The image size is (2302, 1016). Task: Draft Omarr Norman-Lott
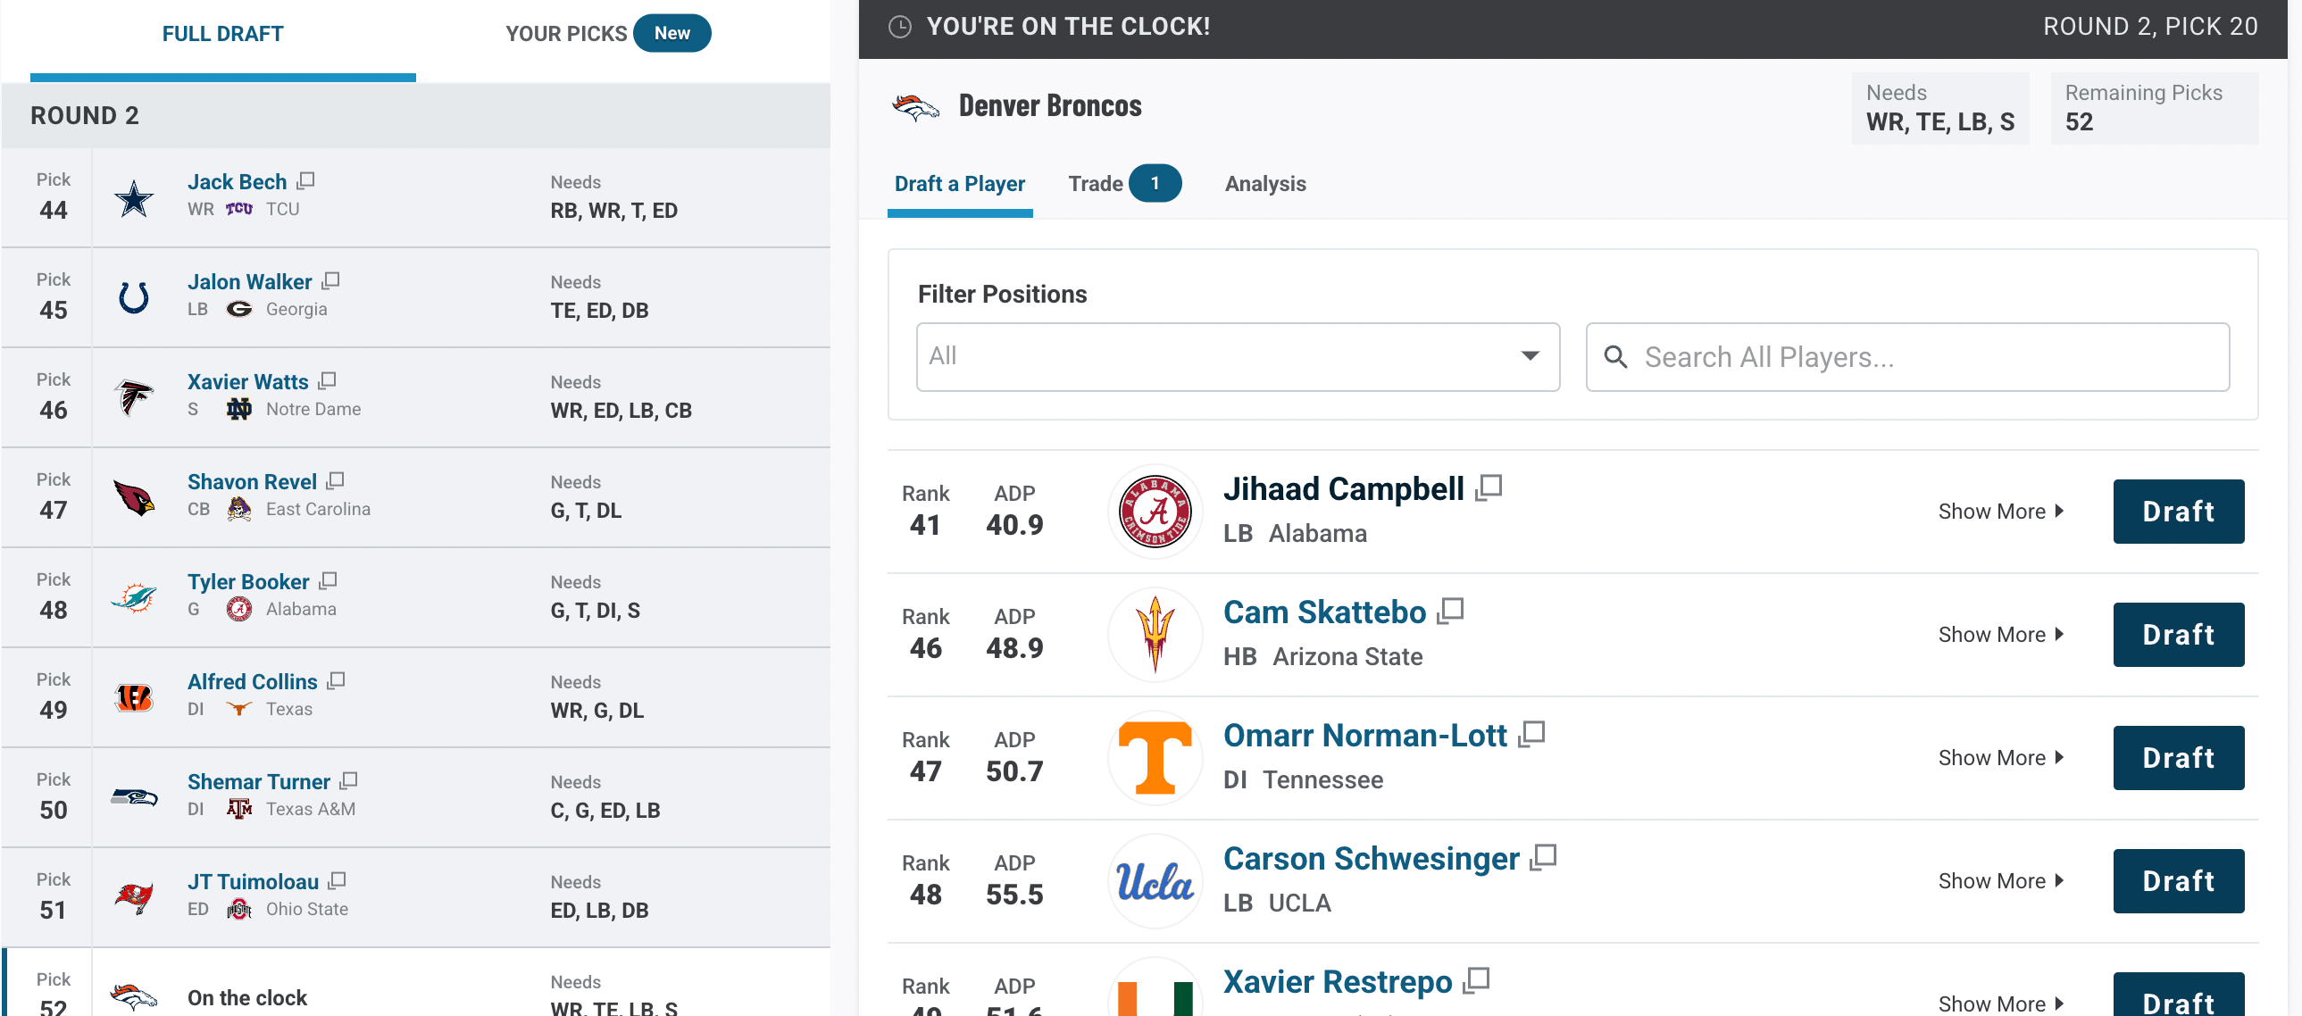click(x=2177, y=758)
